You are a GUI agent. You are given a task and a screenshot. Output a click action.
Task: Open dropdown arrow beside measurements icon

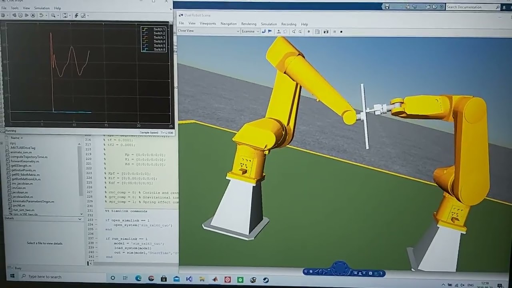[88, 15]
